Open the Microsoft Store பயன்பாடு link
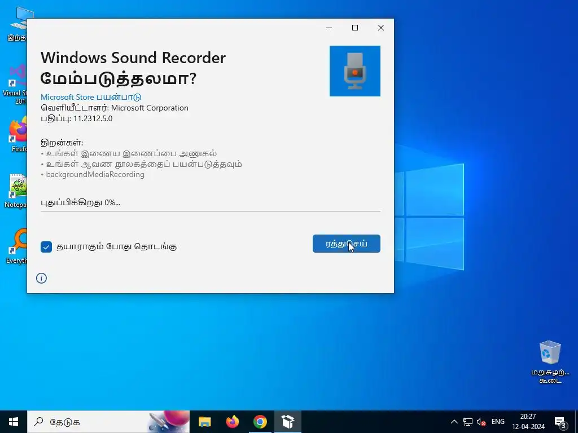 coord(91,97)
